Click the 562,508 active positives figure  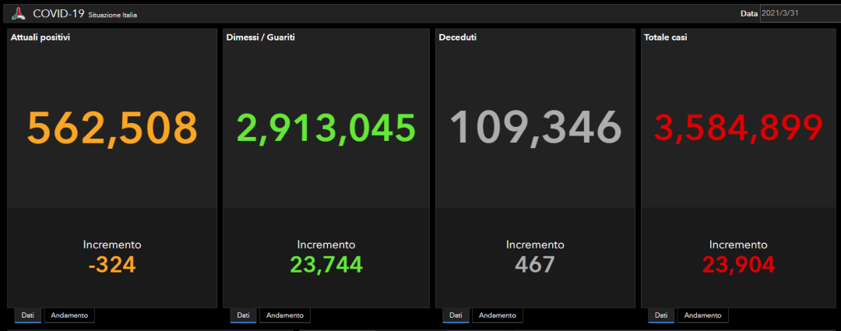pyautogui.click(x=112, y=128)
